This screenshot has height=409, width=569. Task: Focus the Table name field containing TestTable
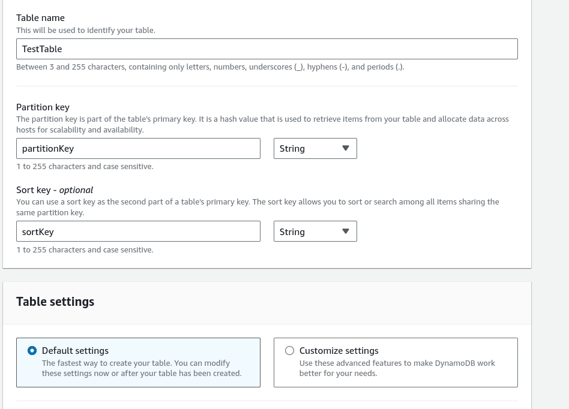click(267, 49)
